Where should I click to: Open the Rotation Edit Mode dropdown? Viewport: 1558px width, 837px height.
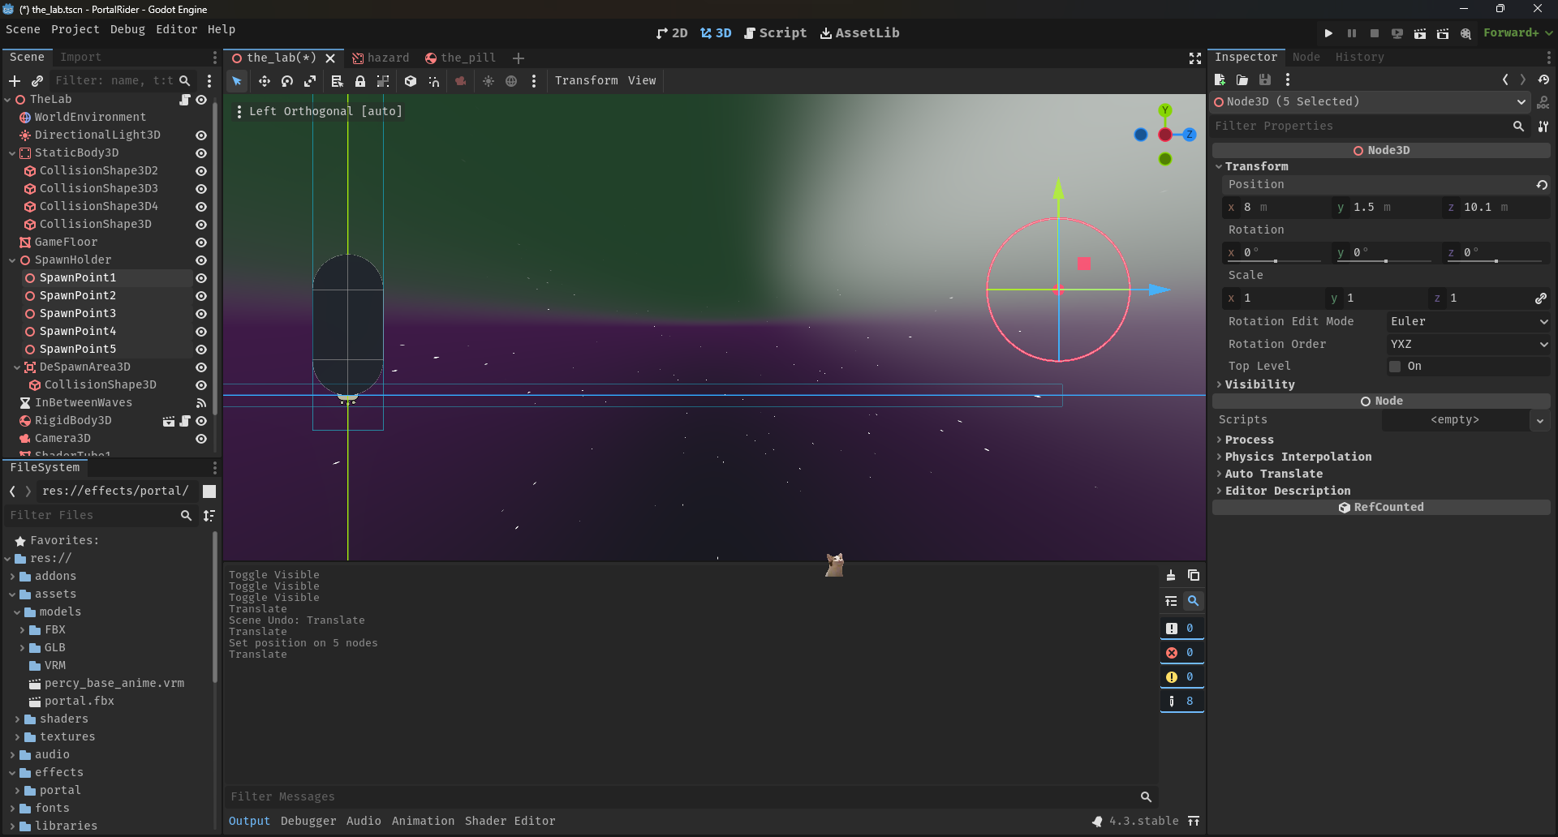coord(1467,322)
